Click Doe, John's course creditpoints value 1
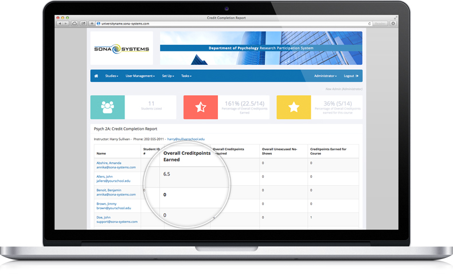This screenshot has width=453, height=274. coord(311,217)
